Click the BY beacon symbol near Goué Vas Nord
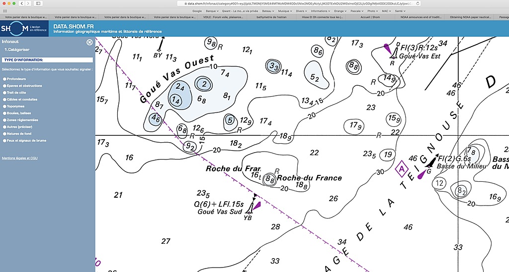 point(161,44)
